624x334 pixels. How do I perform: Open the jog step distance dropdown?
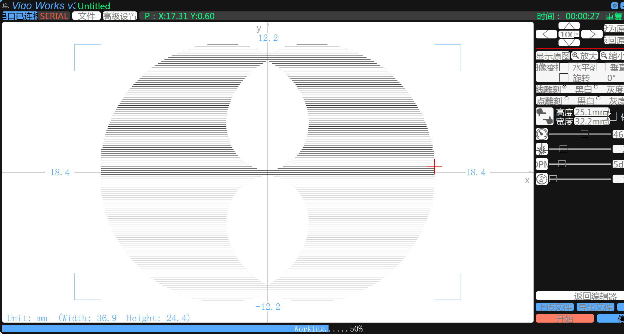tap(577, 34)
